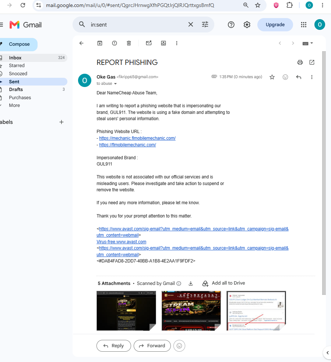
Task: Click Forward button
Action: pyautogui.click(x=152, y=346)
